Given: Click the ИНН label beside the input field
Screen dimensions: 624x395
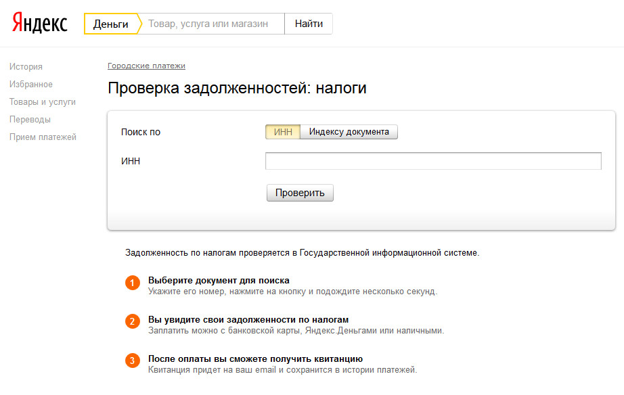Looking at the screenshot, I should (130, 161).
